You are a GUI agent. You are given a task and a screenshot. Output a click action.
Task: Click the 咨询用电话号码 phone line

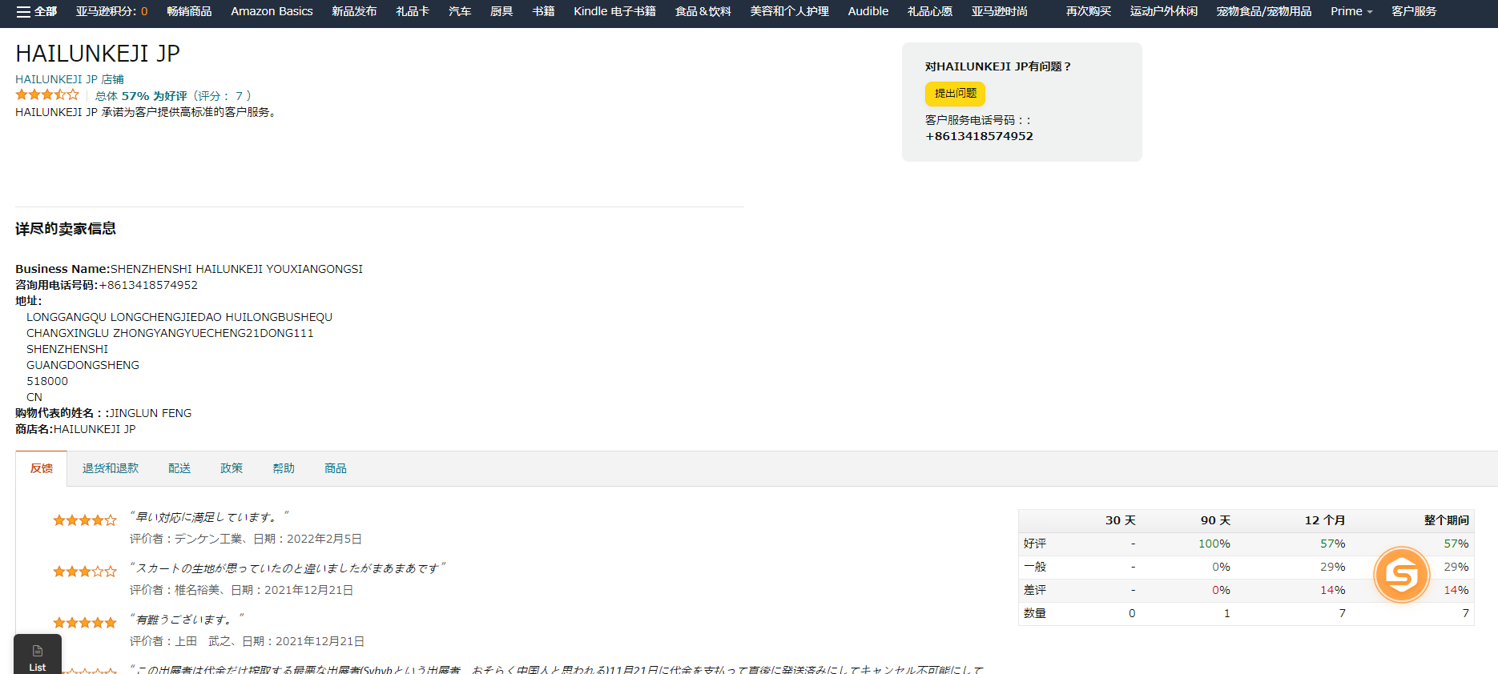[107, 285]
